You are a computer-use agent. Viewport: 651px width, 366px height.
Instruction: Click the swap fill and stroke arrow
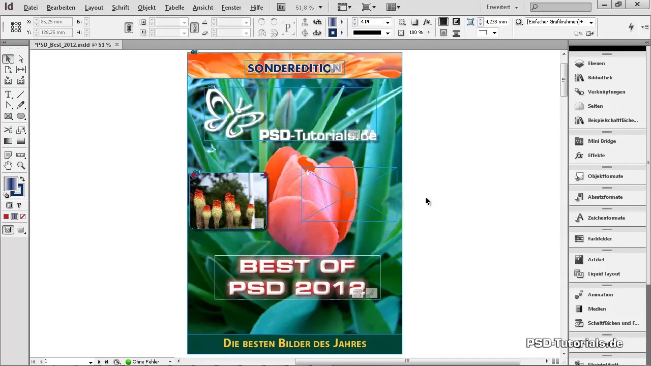[22, 179]
